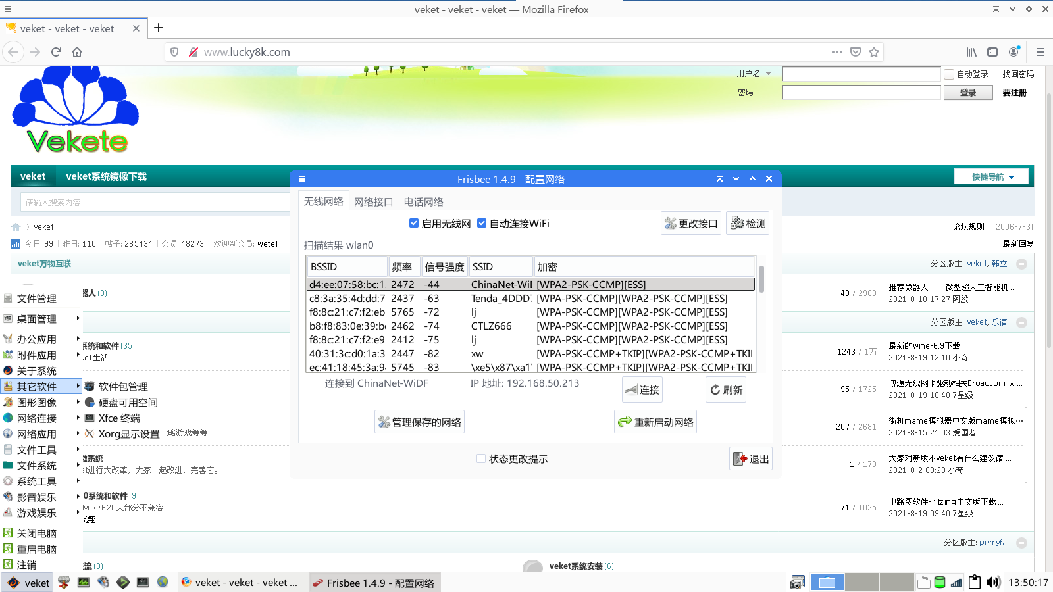
Task: Switch to the 网络接口 tab
Action: point(373,202)
